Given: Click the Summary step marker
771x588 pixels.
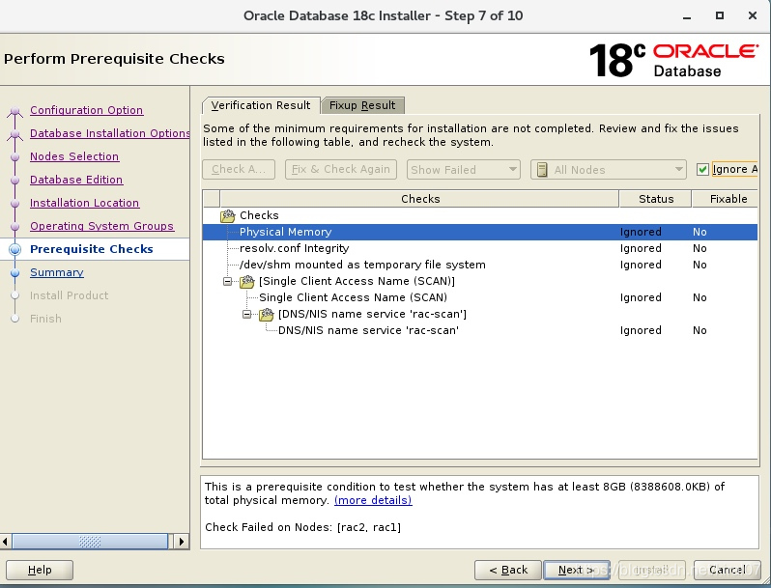Looking at the screenshot, I should tap(14, 272).
